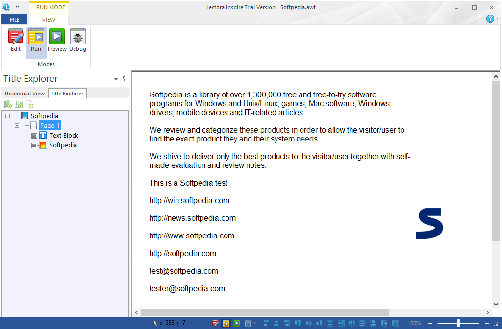Viewport: 502px width, 329px height.
Task: Open the http://news.softpedia.com link
Action: (192, 218)
